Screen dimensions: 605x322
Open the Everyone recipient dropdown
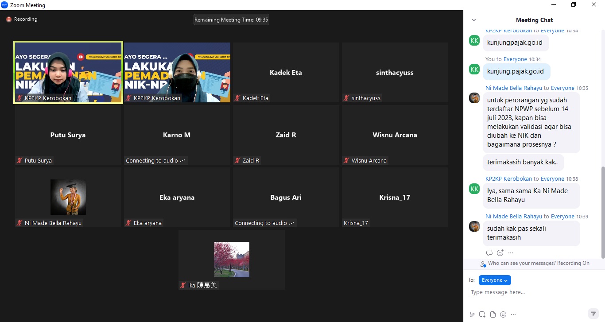(495, 280)
